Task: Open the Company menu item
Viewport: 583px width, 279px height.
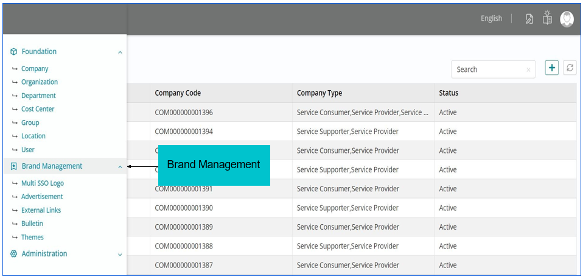Action: [x=35, y=69]
